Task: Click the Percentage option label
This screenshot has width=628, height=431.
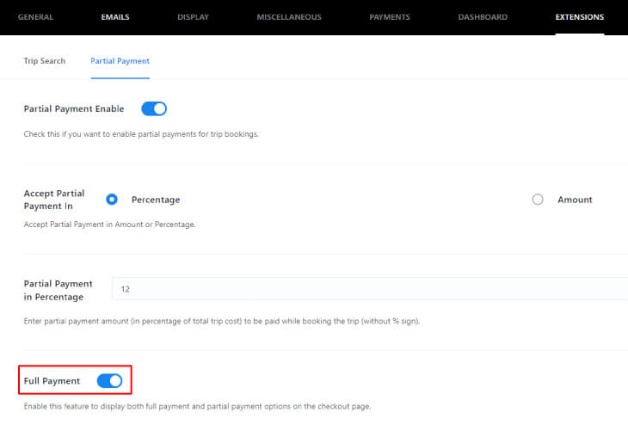Action: coord(156,200)
